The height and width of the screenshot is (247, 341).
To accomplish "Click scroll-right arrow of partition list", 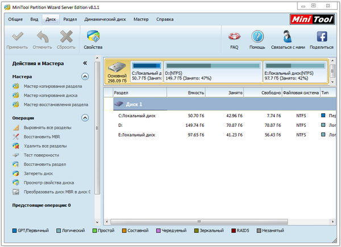I will (x=332, y=222).
